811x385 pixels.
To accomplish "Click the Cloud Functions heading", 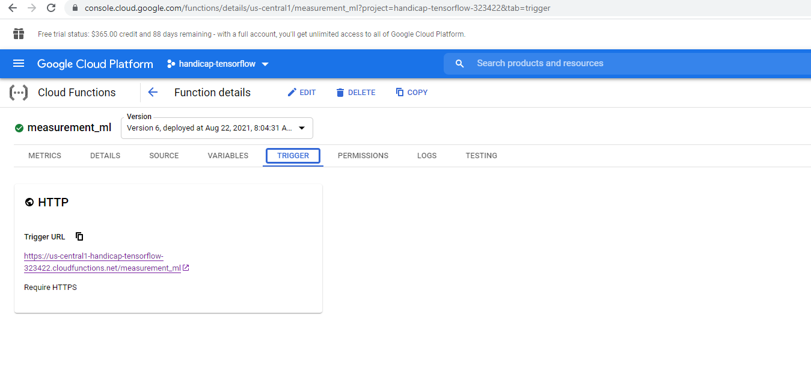I will click(77, 93).
